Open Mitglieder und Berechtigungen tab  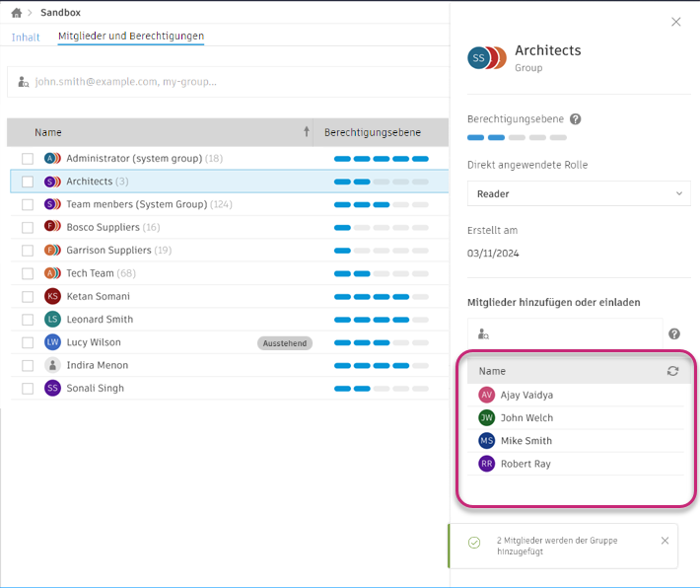click(x=131, y=37)
